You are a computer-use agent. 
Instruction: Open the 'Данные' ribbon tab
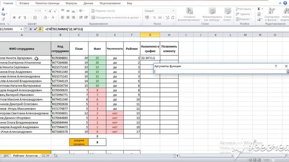(x=88, y=3)
